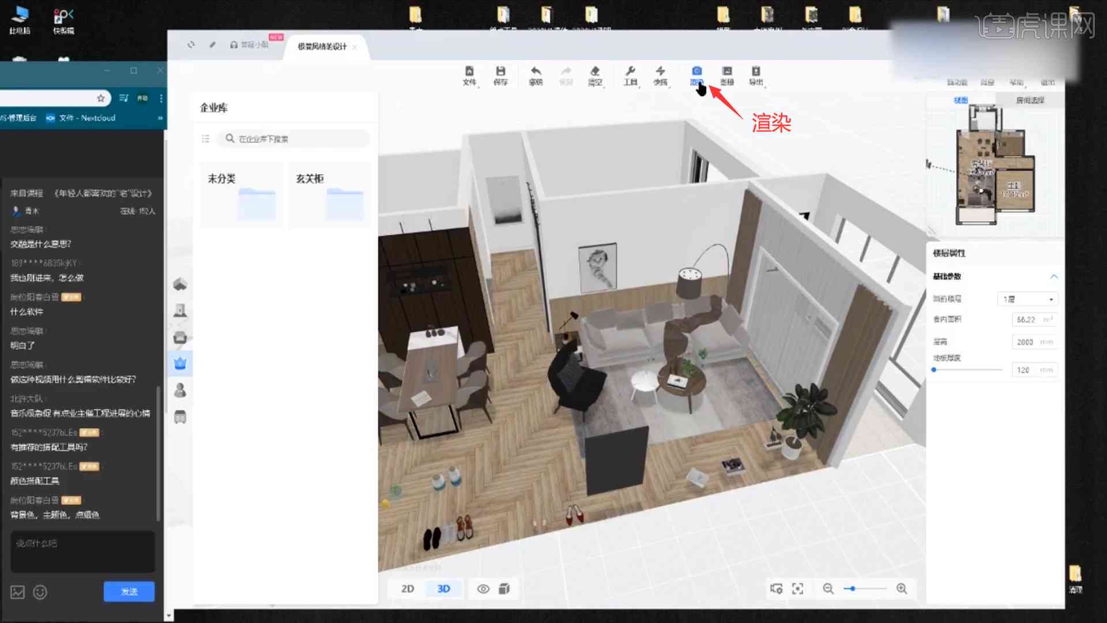The image size is (1107, 623).
Task: Switch canvas to 2D view
Action: [408, 588]
